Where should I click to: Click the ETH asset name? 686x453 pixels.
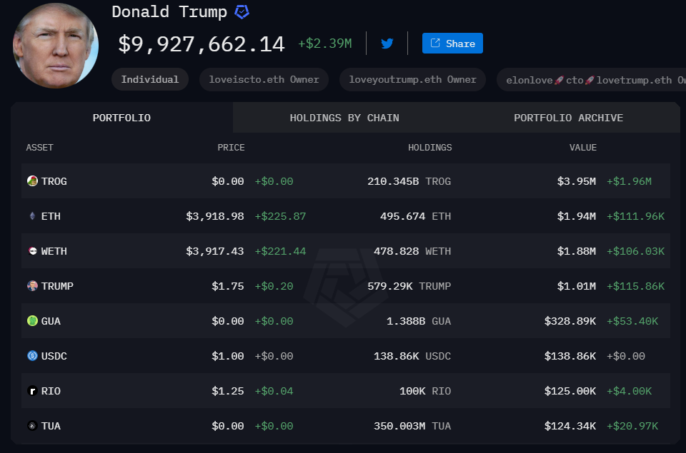[51, 216]
